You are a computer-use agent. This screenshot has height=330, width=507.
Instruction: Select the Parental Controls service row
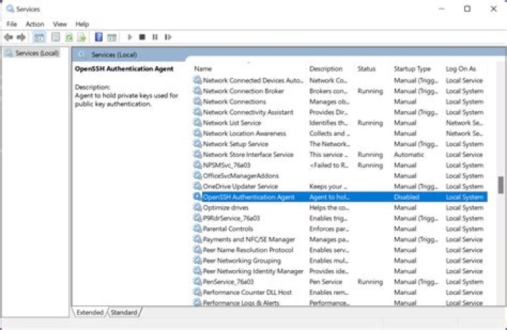(227, 229)
